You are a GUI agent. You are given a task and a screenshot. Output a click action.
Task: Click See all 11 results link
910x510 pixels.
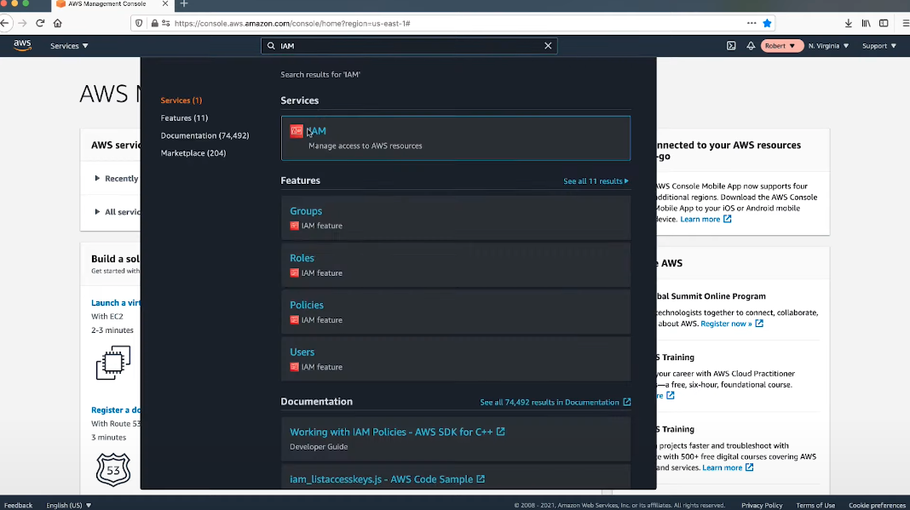(x=596, y=181)
